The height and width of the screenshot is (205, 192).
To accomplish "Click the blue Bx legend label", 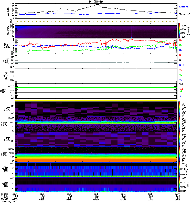I will pyautogui.click(x=181, y=50).
